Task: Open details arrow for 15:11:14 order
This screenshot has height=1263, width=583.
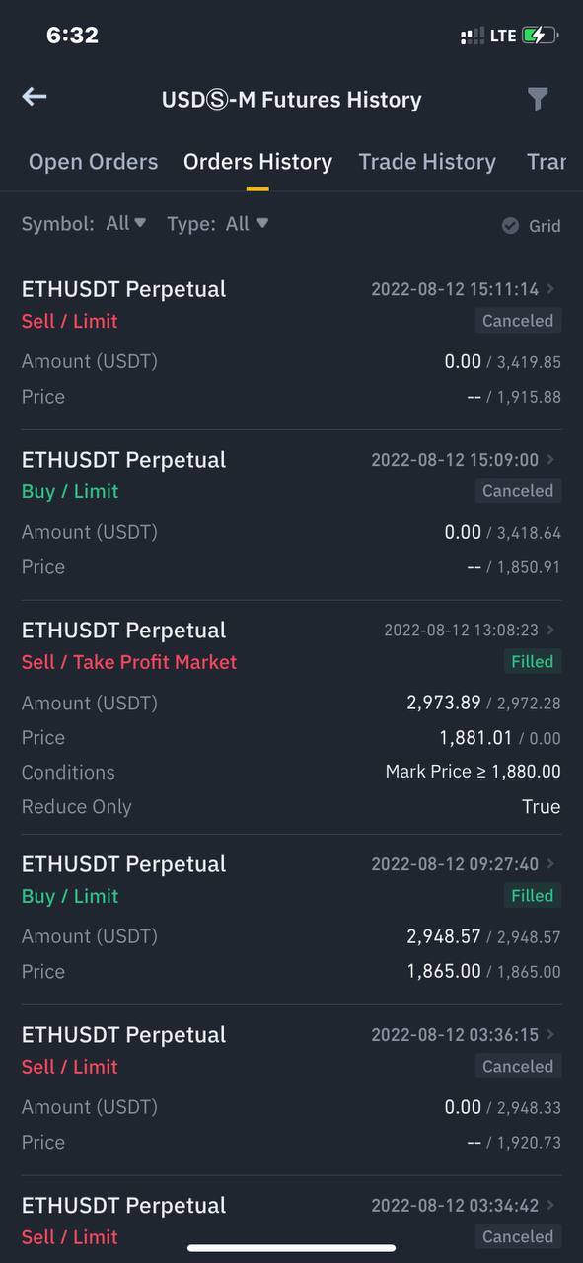Action: coord(550,289)
